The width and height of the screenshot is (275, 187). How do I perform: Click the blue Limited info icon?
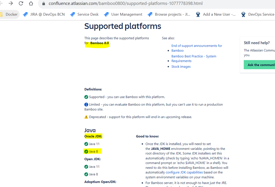tap(86, 105)
